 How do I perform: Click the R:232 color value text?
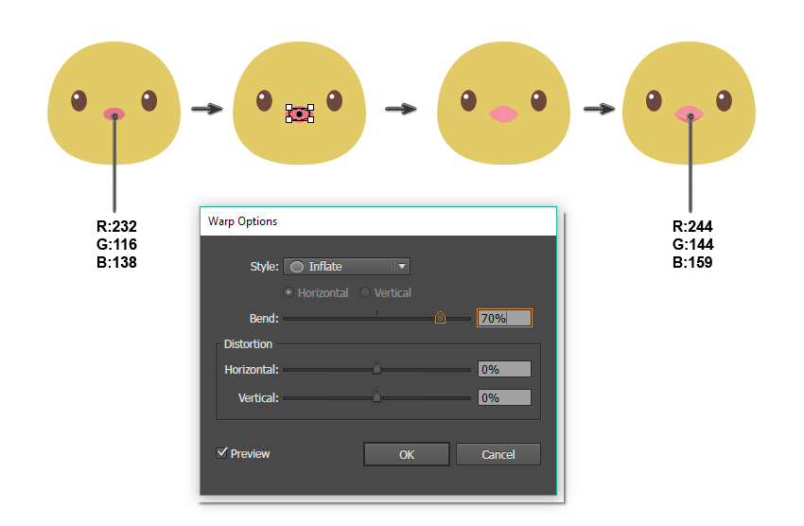point(116,226)
